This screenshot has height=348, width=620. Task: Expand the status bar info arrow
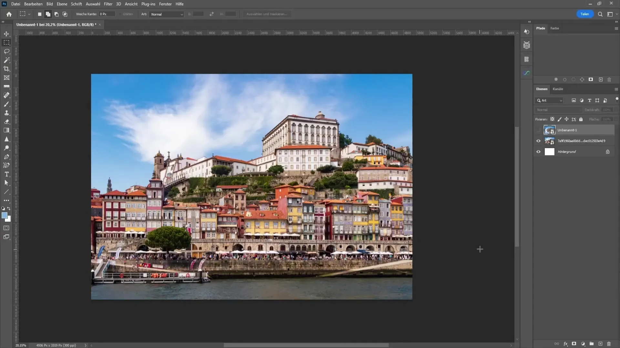tap(86, 345)
